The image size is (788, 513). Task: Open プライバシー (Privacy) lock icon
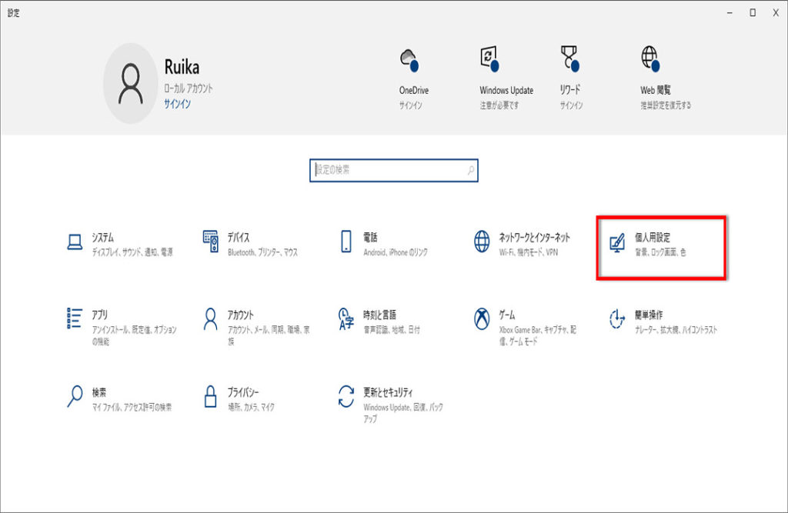click(211, 396)
